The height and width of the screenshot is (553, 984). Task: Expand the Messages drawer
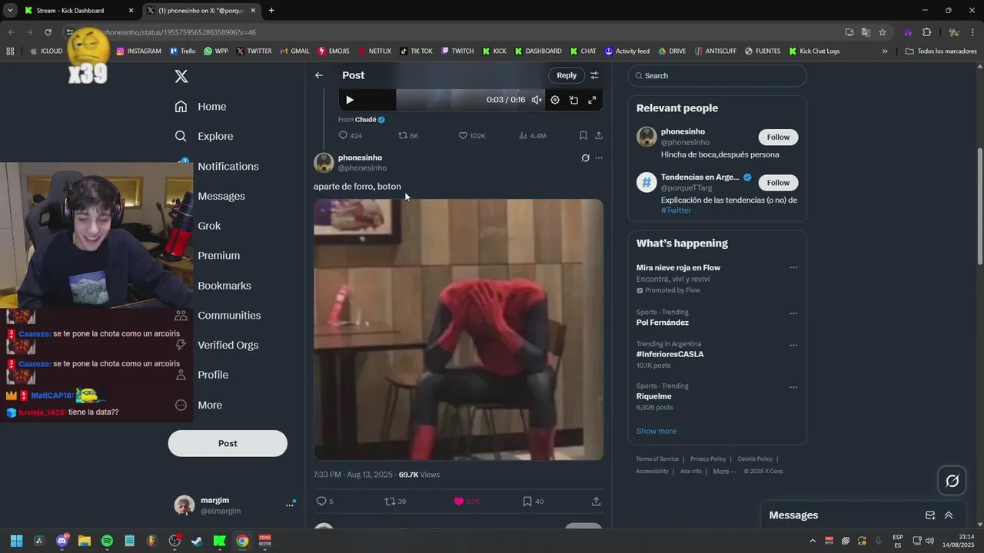tap(949, 515)
